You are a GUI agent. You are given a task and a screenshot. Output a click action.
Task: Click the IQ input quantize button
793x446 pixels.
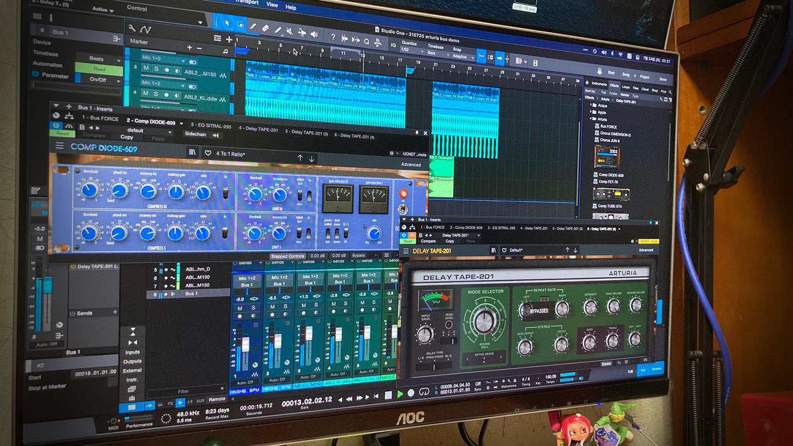[x=393, y=45]
